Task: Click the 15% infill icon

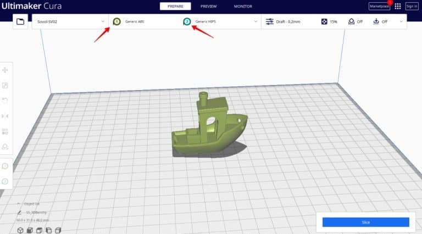Action: [324, 21]
